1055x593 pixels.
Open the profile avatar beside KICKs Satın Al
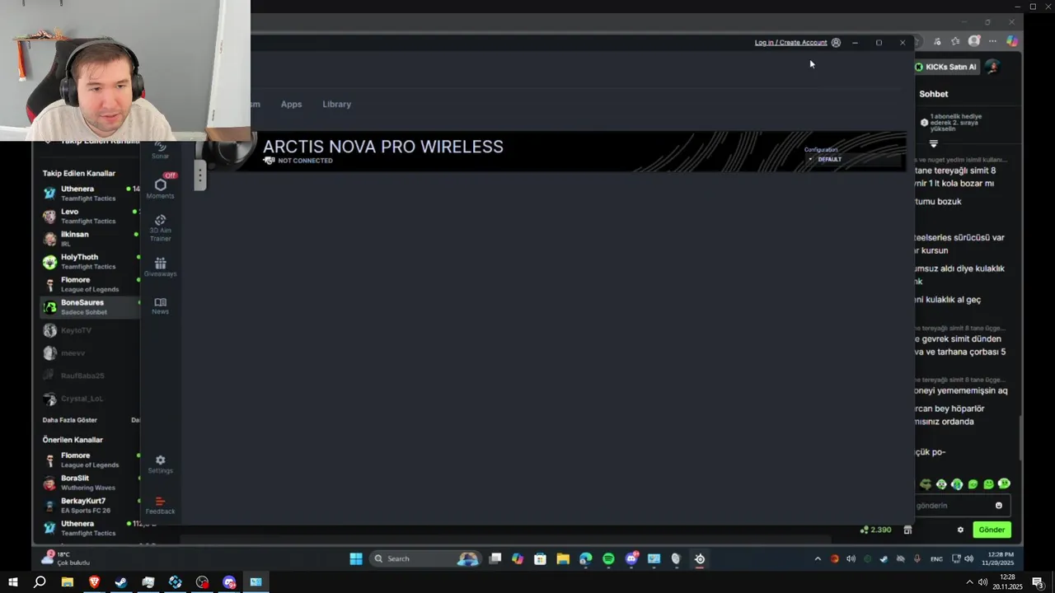(x=992, y=67)
